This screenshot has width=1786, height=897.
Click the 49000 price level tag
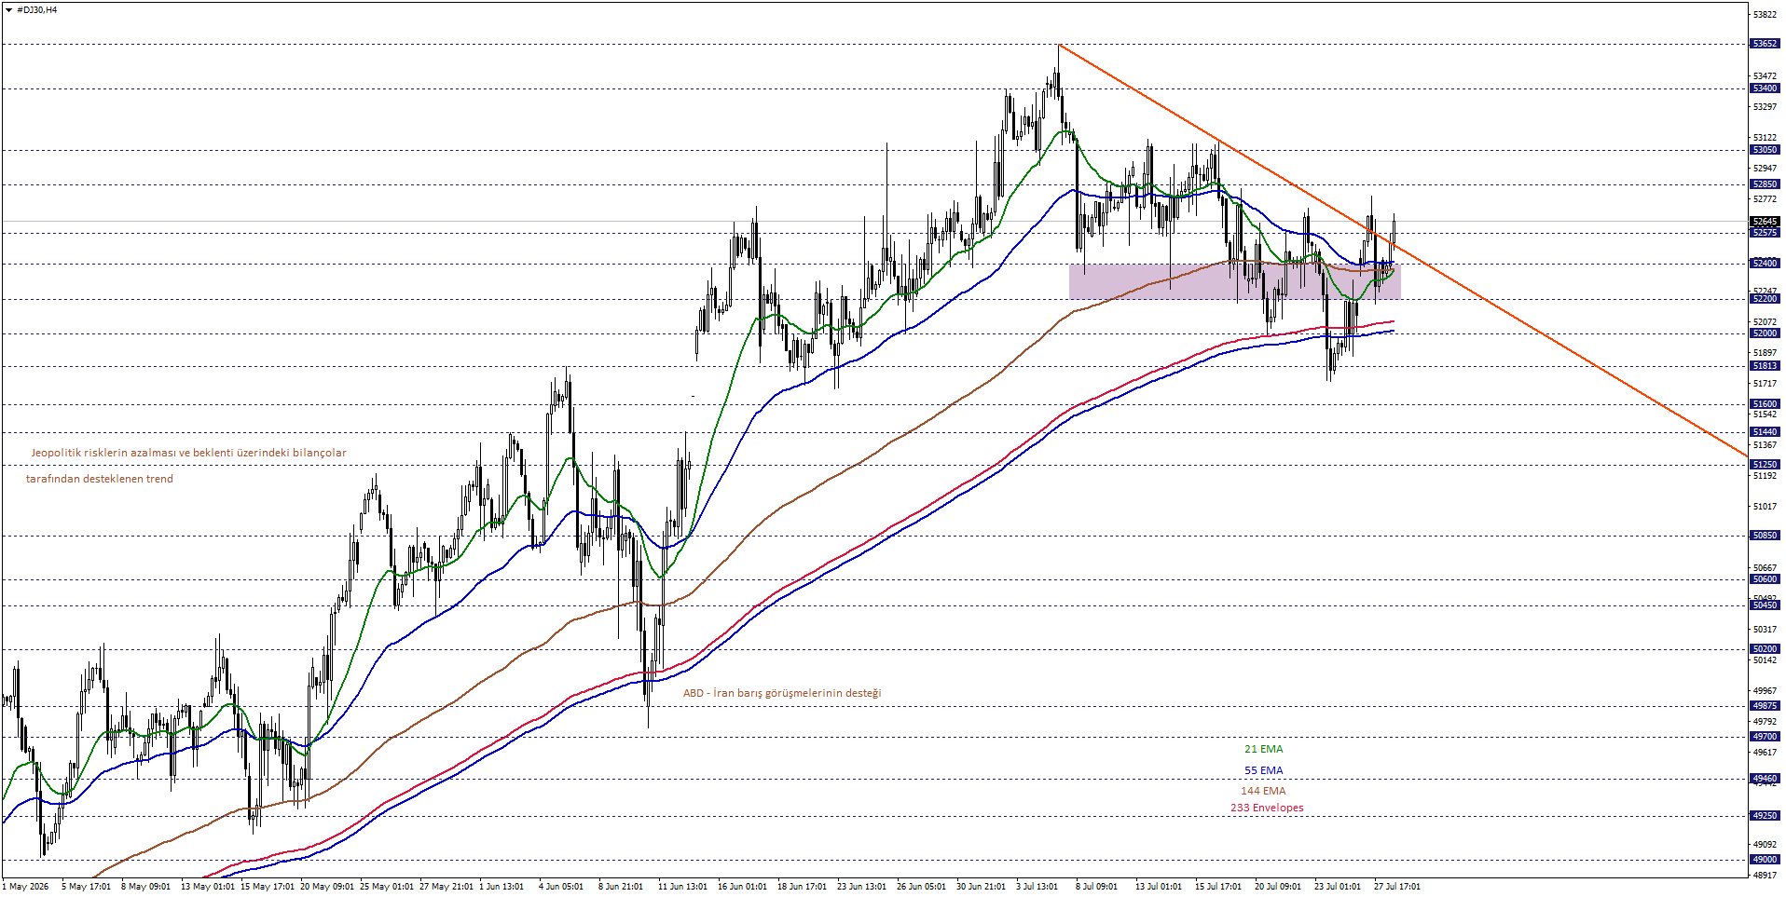click(x=1765, y=860)
